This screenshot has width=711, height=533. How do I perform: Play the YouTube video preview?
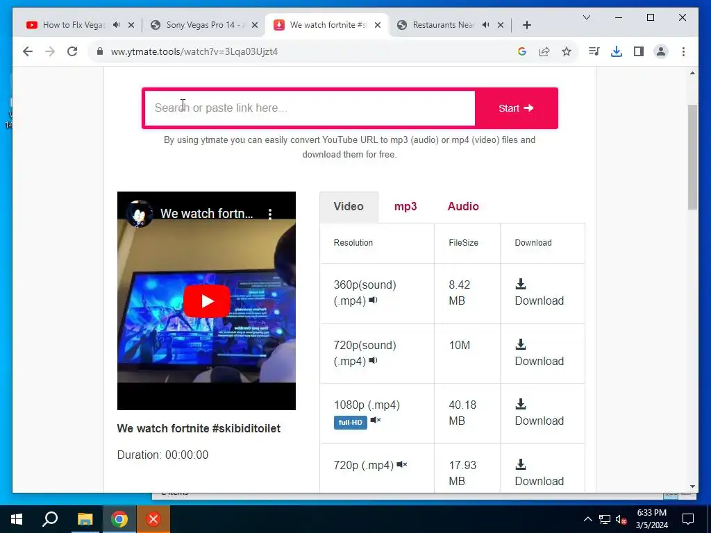207,301
